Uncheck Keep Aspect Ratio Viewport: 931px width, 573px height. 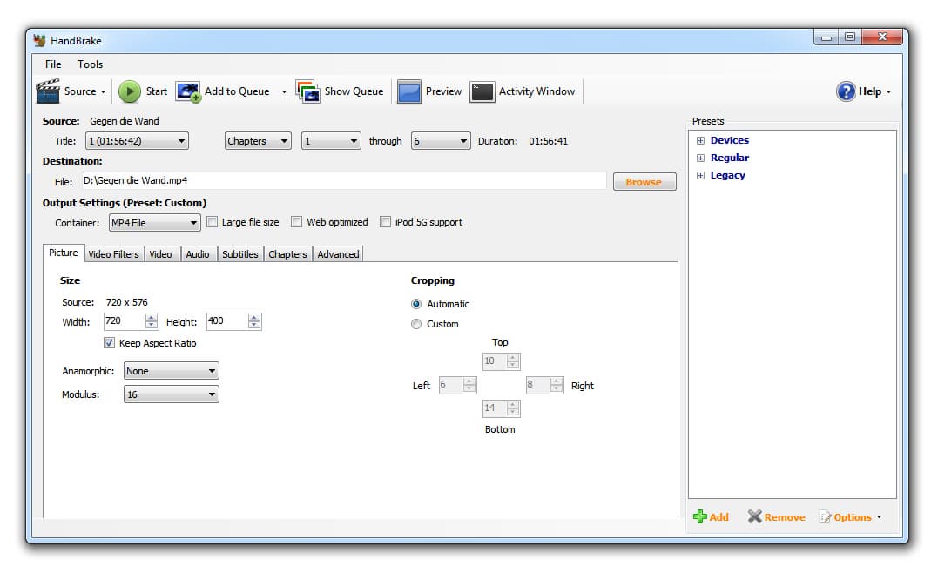109,342
